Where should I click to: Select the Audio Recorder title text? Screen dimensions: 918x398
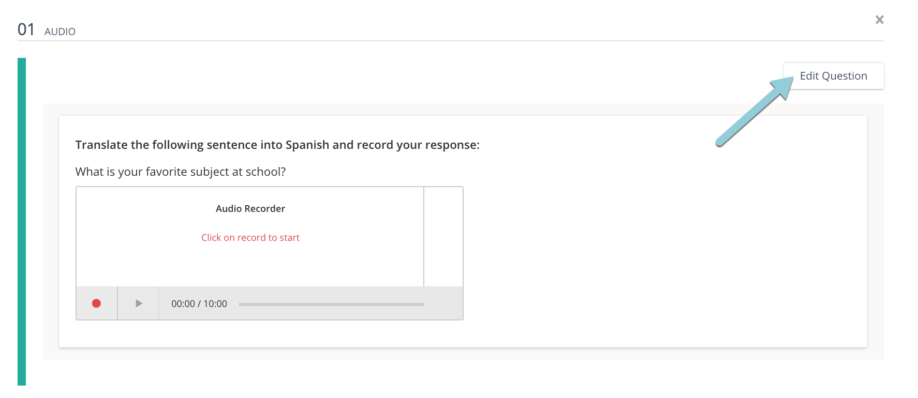click(250, 209)
